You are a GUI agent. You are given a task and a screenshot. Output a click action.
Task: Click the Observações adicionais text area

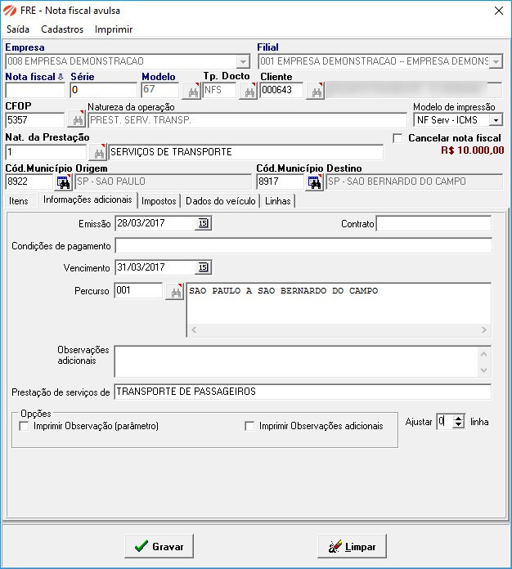pos(297,361)
